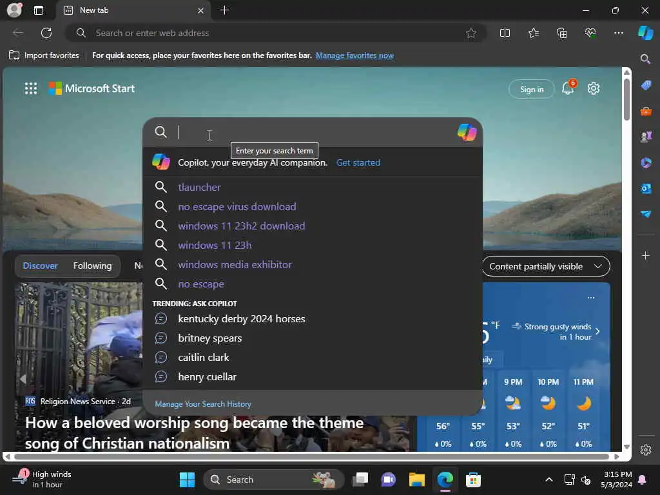Open the taskbar clock and date

(616, 480)
